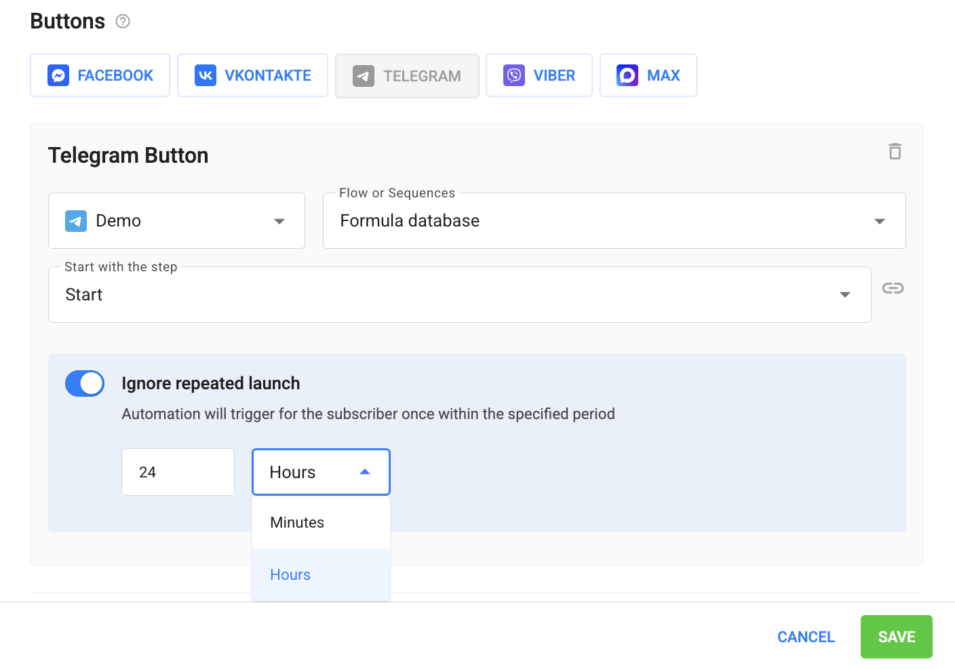The height and width of the screenshot is (670, 955).
Task: Copy the step link with chain icon
Action: click(893, 288)
